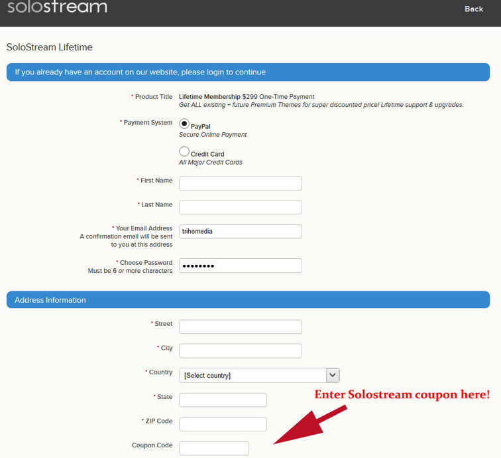The image size is (501, 458).
Task: Click the Address Information section header
Action: point(248,299)
